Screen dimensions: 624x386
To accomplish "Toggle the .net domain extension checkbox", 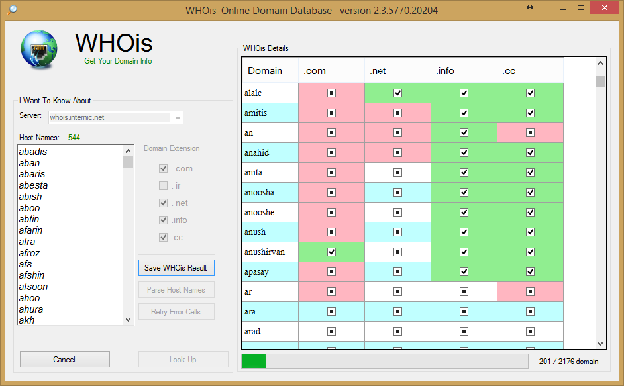I will click(163, 203).
